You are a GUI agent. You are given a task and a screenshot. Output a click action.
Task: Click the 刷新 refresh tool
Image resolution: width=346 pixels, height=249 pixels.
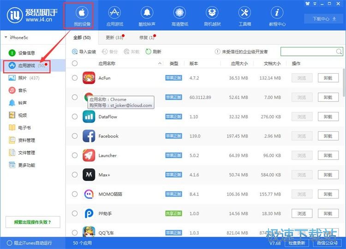tap(153, 52)
